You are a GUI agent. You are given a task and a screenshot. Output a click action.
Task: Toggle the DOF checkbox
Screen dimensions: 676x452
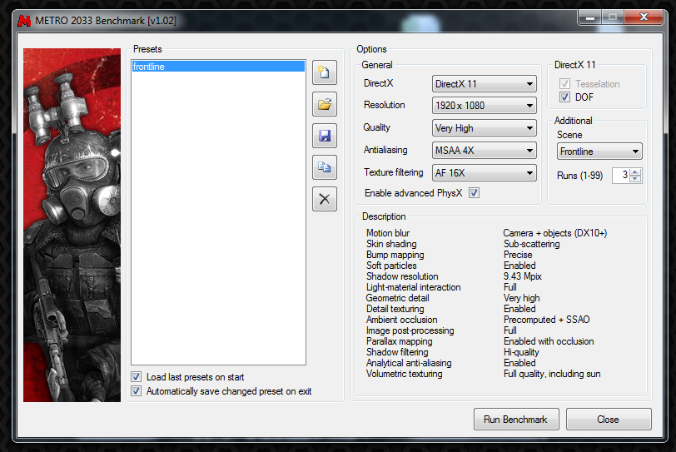(564, 97)
